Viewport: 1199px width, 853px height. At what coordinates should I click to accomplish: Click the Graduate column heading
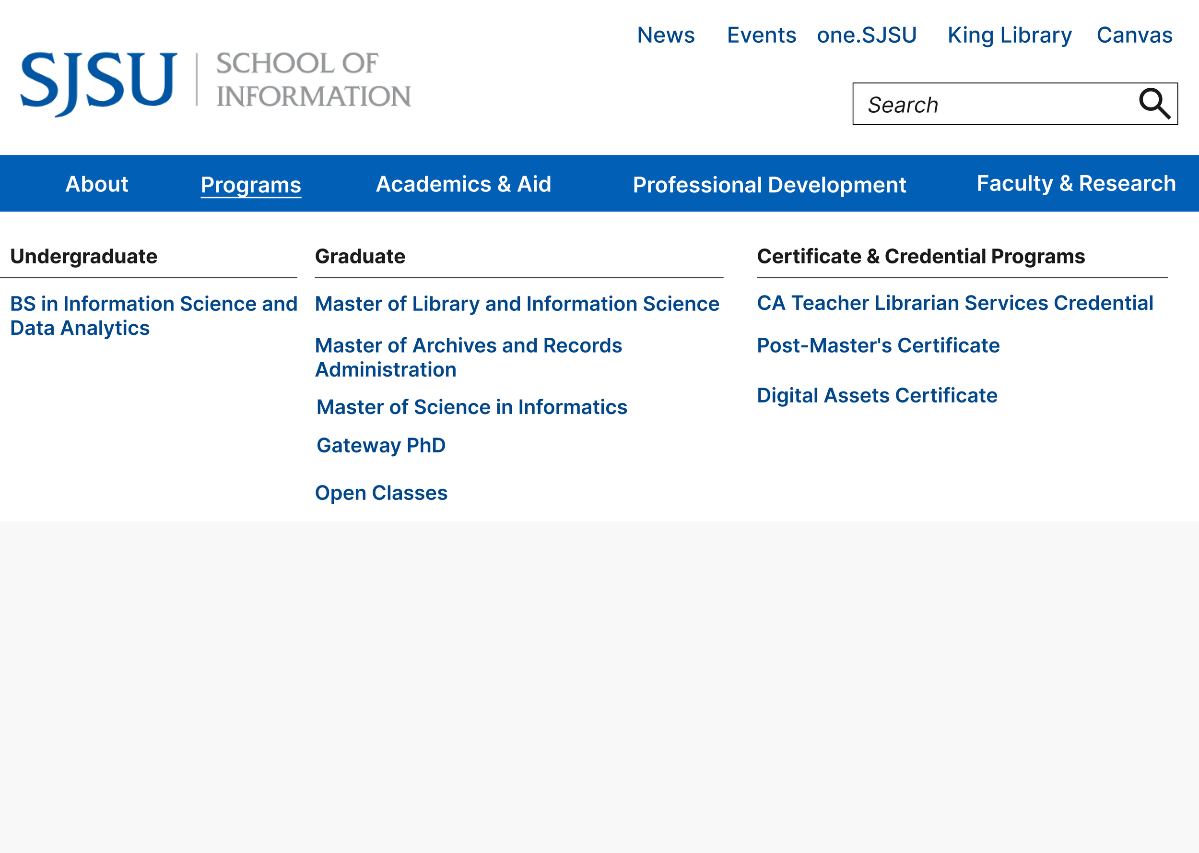[360, 256]
